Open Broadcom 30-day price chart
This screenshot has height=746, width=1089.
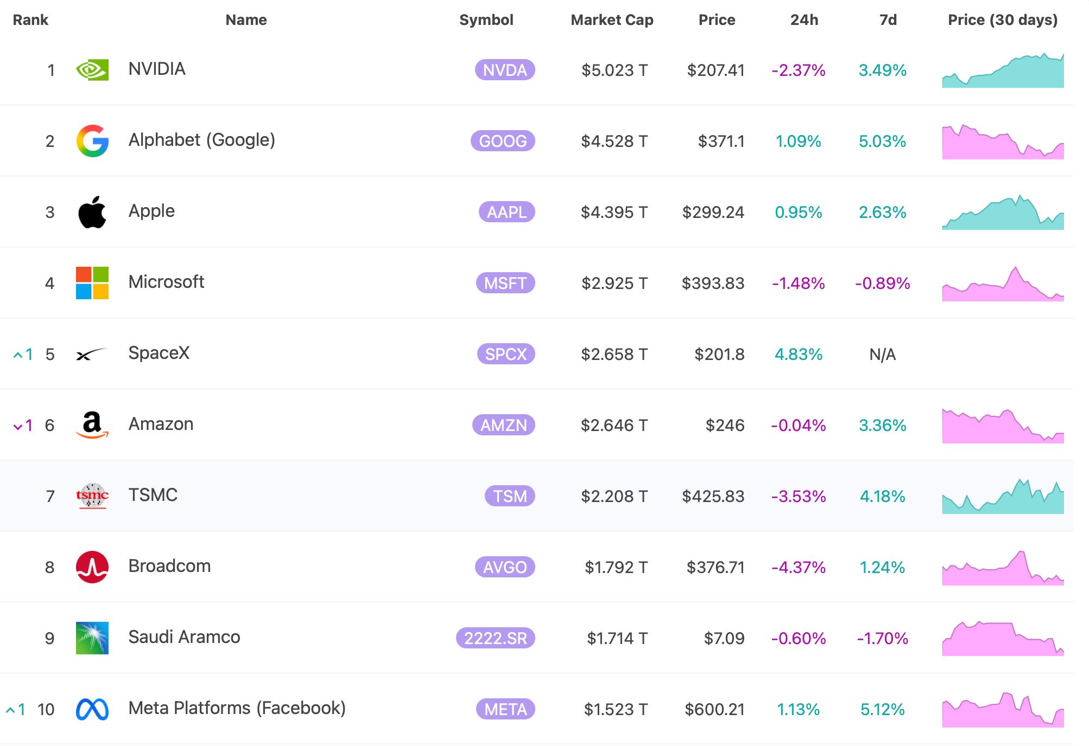[x=1003, y=567]
